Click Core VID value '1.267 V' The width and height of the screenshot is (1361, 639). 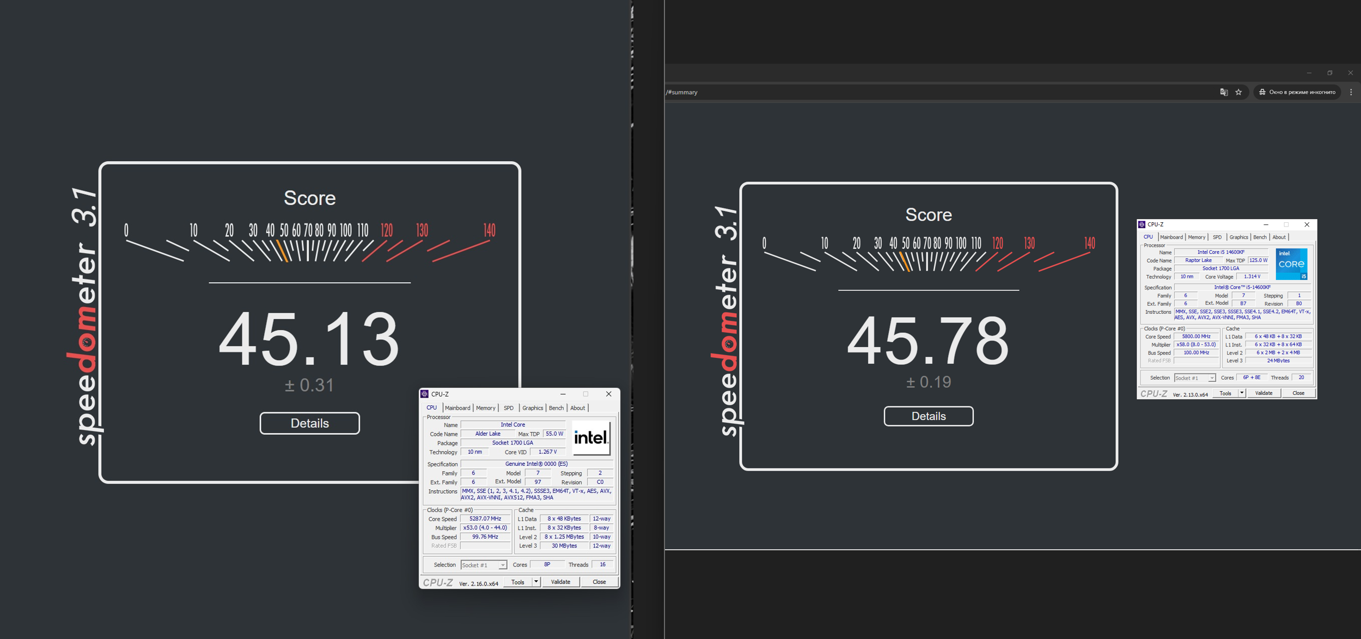coord(547,452)
